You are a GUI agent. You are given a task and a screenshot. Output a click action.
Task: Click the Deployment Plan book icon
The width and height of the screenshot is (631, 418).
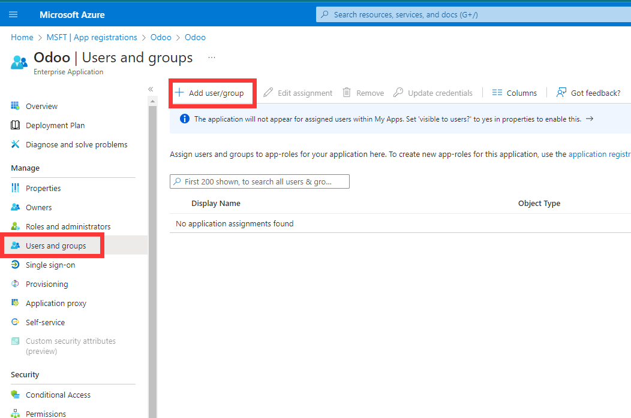[x=15, y=125]
